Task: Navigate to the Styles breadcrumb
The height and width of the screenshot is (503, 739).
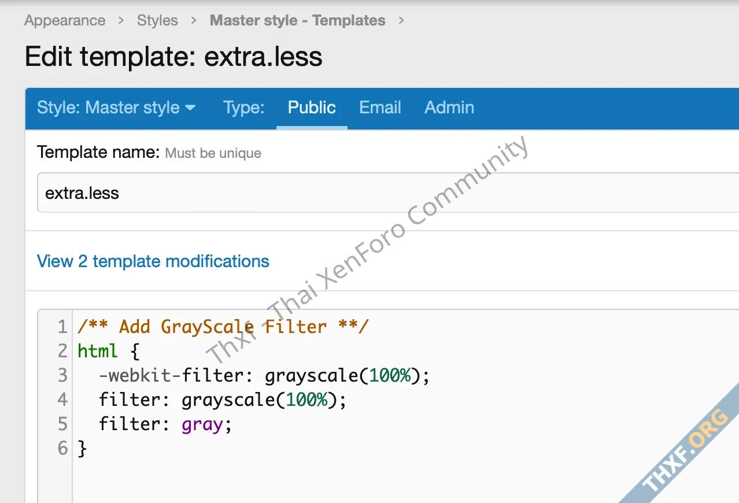Action: tap(157, 21)
